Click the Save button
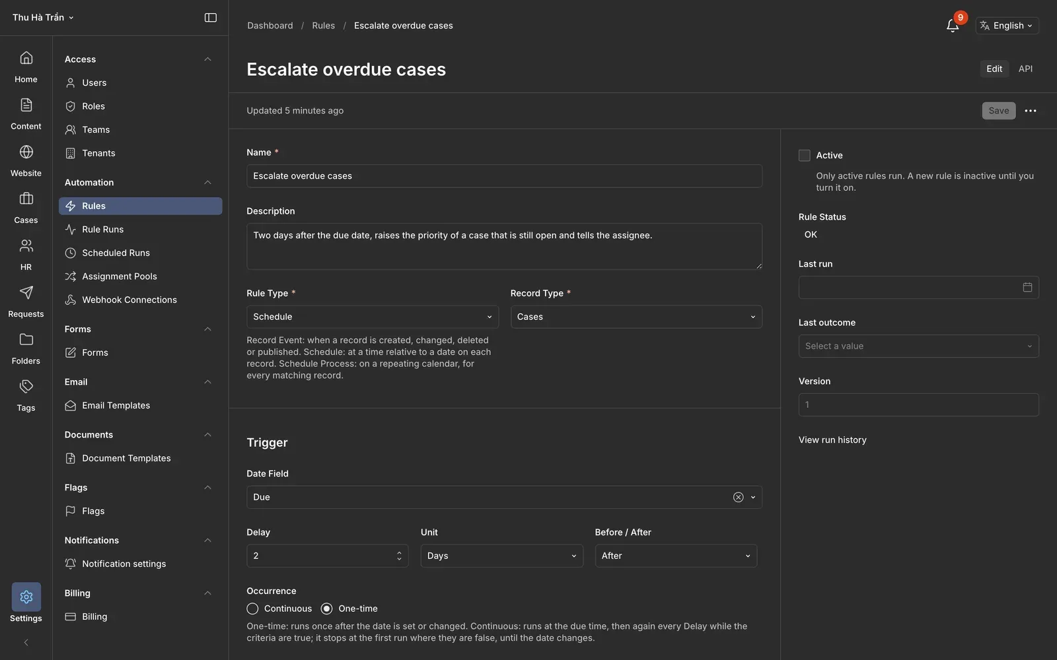The width and height of the screenshot is (1057, 660). coord(998,111)
